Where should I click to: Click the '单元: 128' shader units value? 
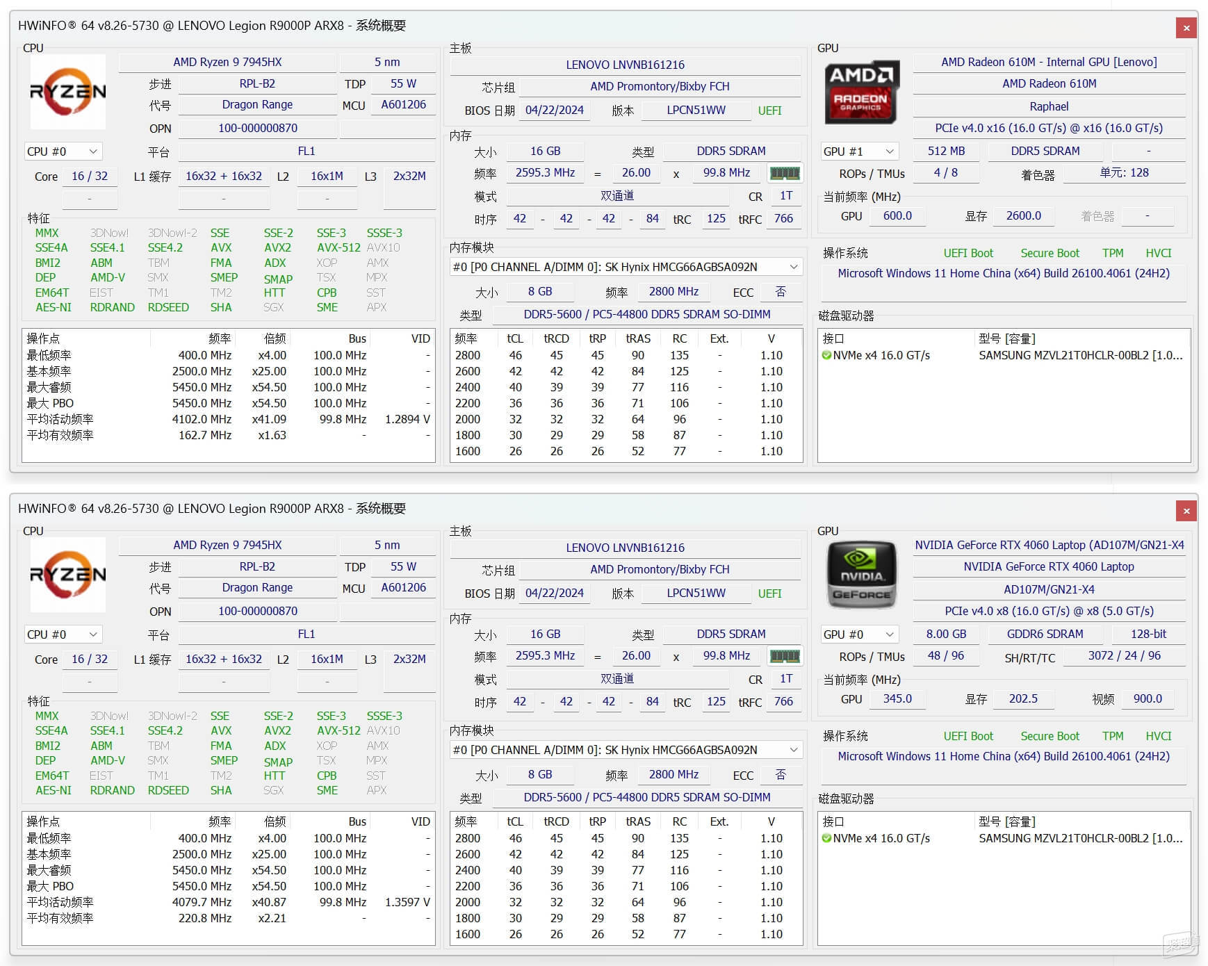1124,172
